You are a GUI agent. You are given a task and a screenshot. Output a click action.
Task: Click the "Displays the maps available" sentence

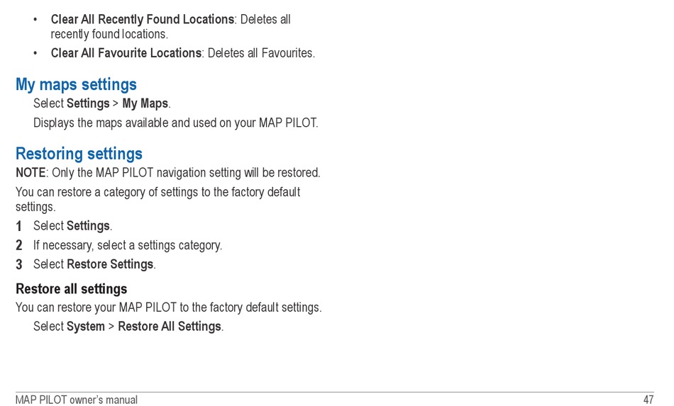click(x=175, y=123)
